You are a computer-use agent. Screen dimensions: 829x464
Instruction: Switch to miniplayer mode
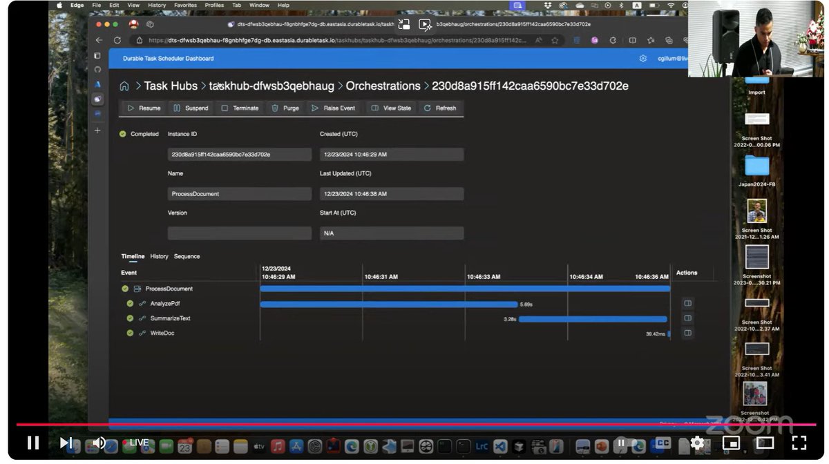[731, 443]
